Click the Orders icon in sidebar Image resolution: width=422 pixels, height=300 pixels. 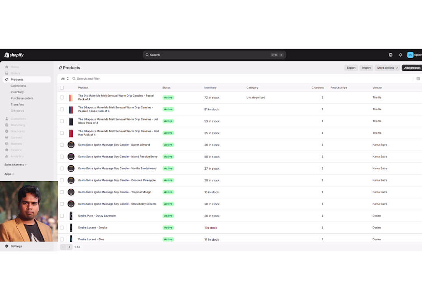point(7,73)
